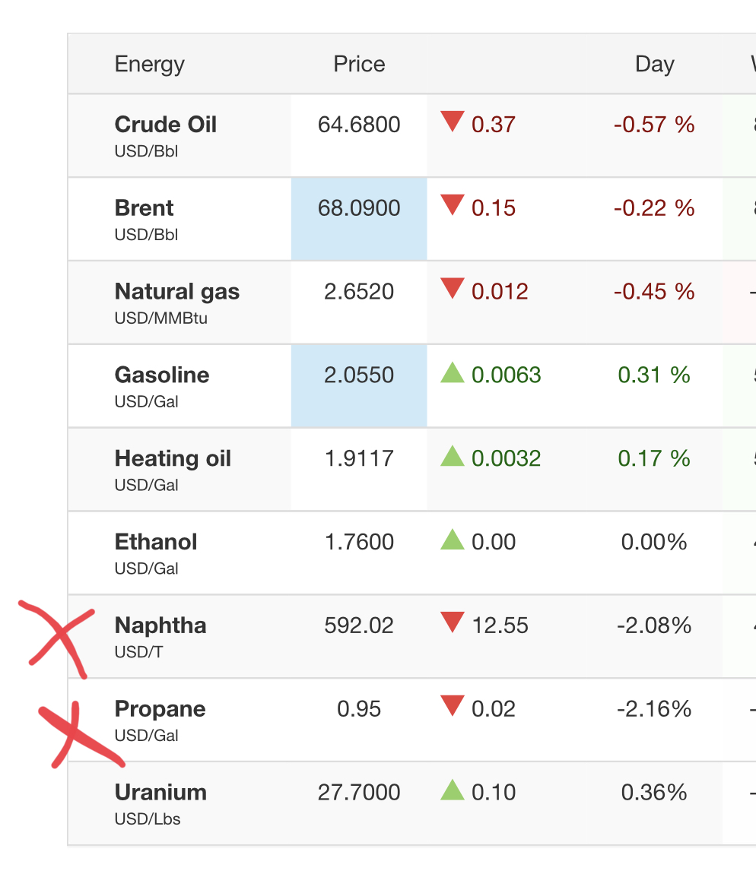Click Heating oil green up triangle

[x=453, y=456]
